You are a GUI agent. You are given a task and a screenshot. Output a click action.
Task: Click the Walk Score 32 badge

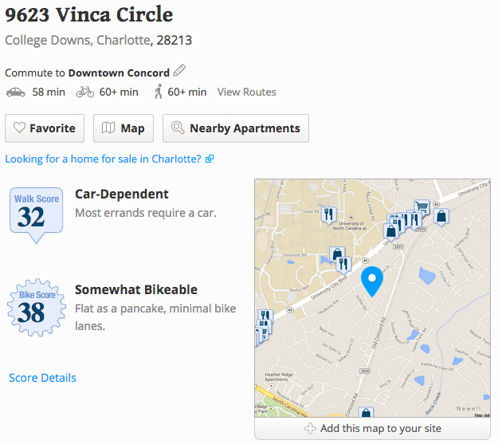click(32, 209)
